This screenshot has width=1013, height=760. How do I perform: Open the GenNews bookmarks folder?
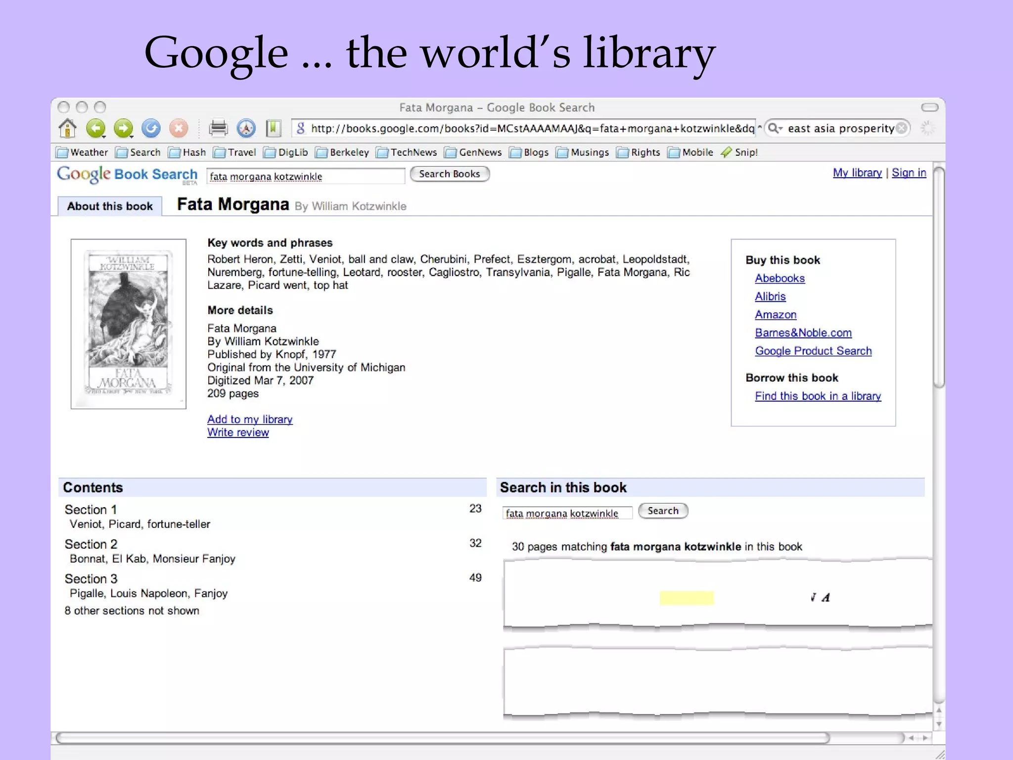(x=473, y=152)
